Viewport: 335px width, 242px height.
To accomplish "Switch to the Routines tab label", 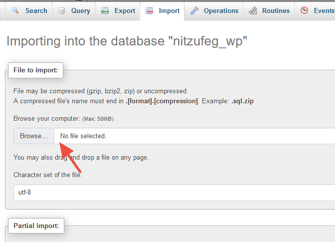I will [x=276, y=10].
